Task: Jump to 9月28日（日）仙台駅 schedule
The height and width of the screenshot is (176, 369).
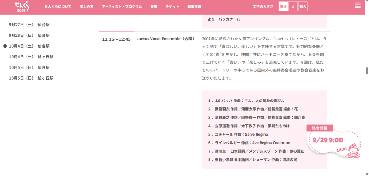Action: pyautogui.click(x=29, y=35)
